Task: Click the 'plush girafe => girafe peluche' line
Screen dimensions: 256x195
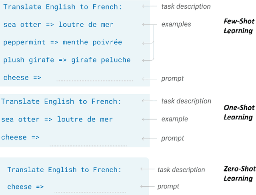Action: click(x=67, y=60)
